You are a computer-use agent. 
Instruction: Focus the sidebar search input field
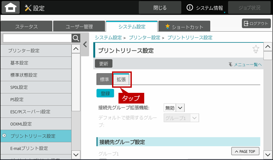37,38
